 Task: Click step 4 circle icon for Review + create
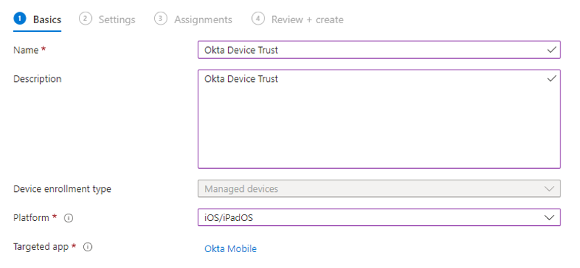[259, 19]
